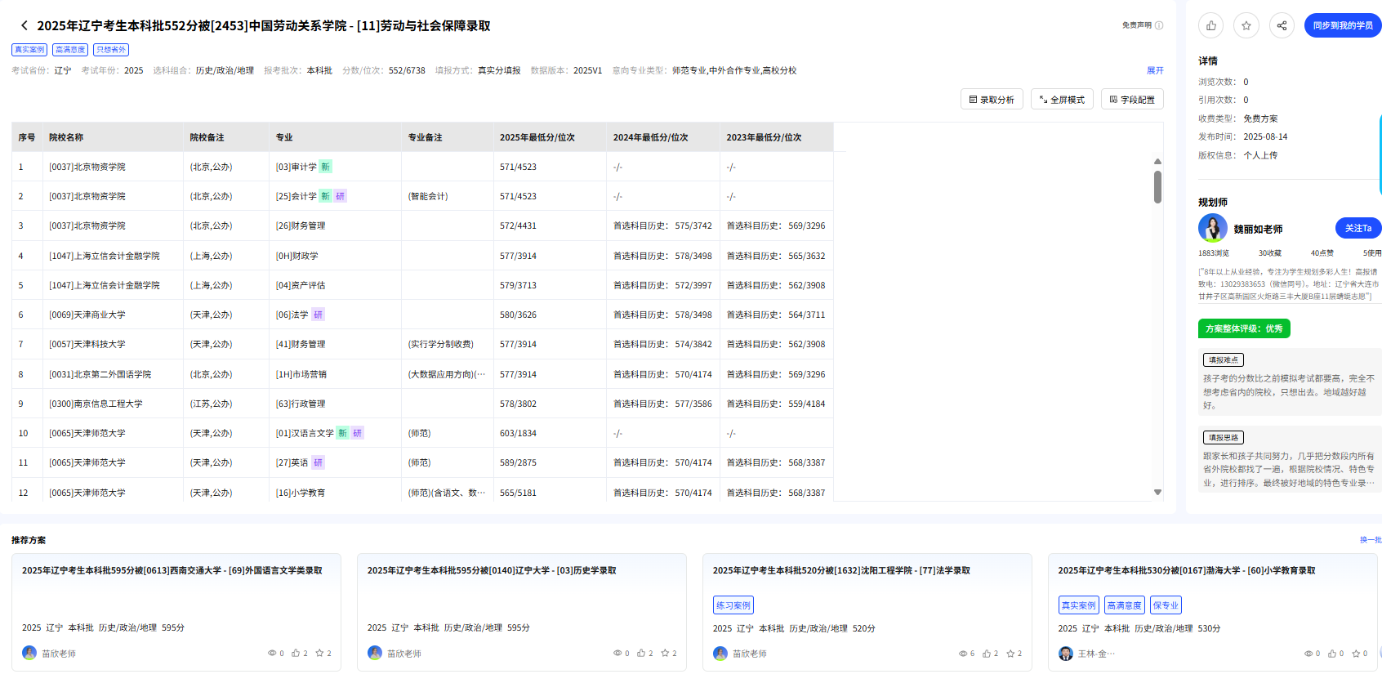Image resolution: width=1382 pixels, height=683 pixels.
Task: Follow planner with 关注Ta button
Action: (x=1357, y=228)
